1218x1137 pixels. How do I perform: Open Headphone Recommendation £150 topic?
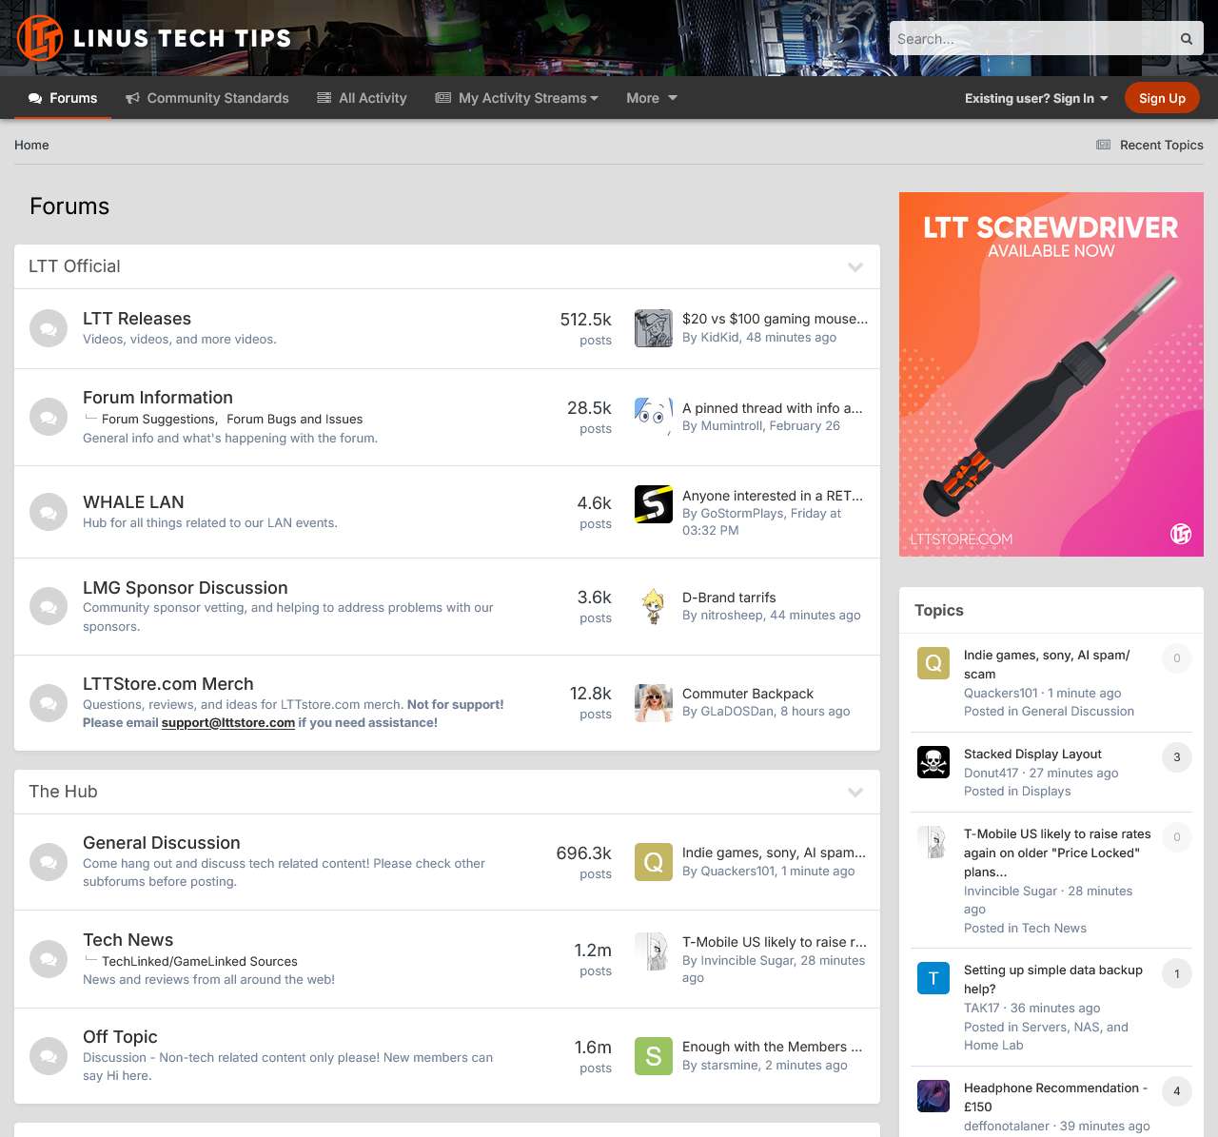tap(1056, 1097)
